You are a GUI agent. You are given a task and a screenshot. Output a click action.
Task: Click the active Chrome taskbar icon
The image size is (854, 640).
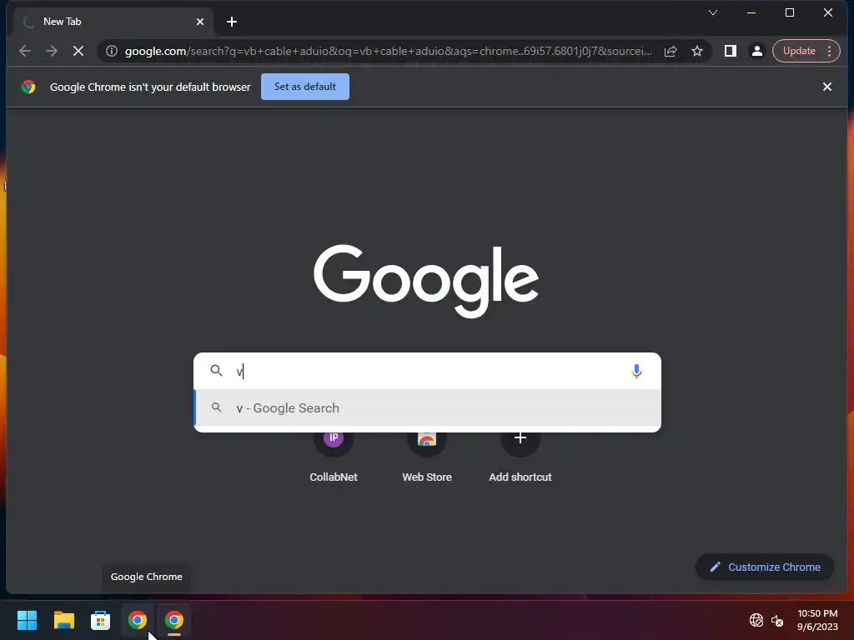coord(174,620)
